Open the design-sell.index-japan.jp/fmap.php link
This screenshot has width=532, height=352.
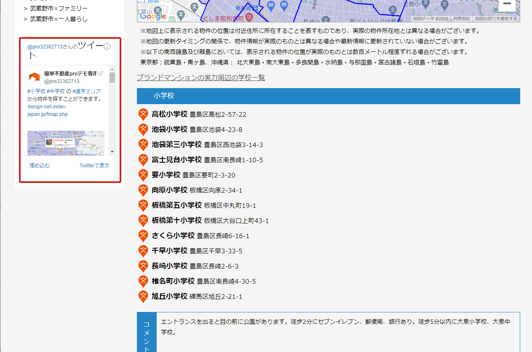click(47, 110)
